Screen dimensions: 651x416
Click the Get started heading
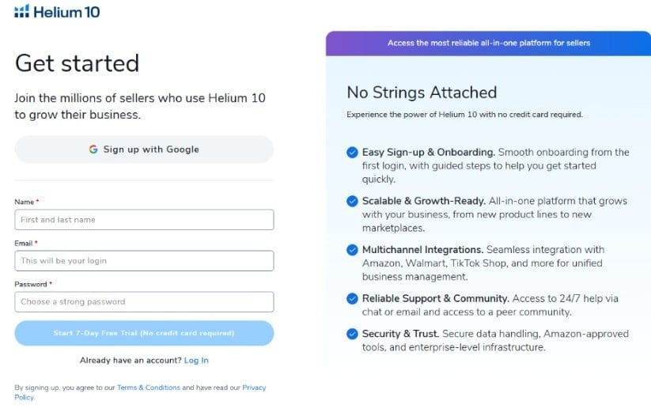point(77,63)
